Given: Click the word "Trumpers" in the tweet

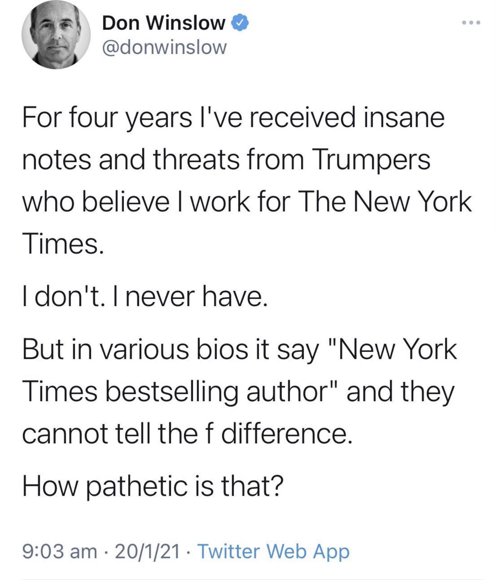Looking at the screenshot, I should pos(372,160).
